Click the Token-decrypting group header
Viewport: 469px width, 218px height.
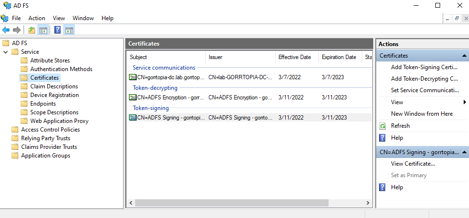[155, 88]
